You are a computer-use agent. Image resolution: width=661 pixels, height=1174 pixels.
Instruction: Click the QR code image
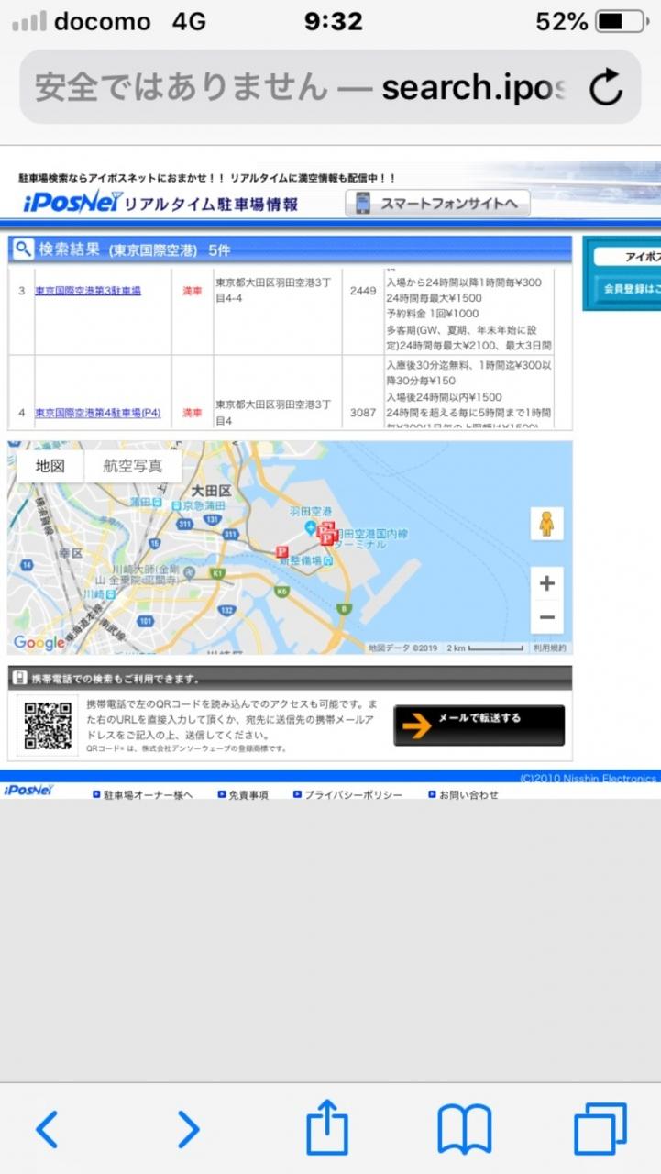pyautogui.click(x=48, y=725)
